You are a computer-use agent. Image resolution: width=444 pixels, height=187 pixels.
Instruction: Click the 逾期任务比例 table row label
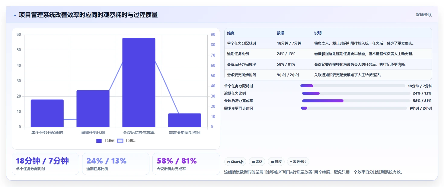click(x=238, y=54)
